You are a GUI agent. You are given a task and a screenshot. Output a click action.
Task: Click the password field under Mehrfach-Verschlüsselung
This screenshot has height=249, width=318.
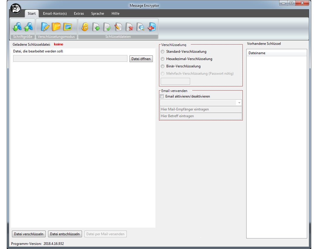click(x=175, y=81)
